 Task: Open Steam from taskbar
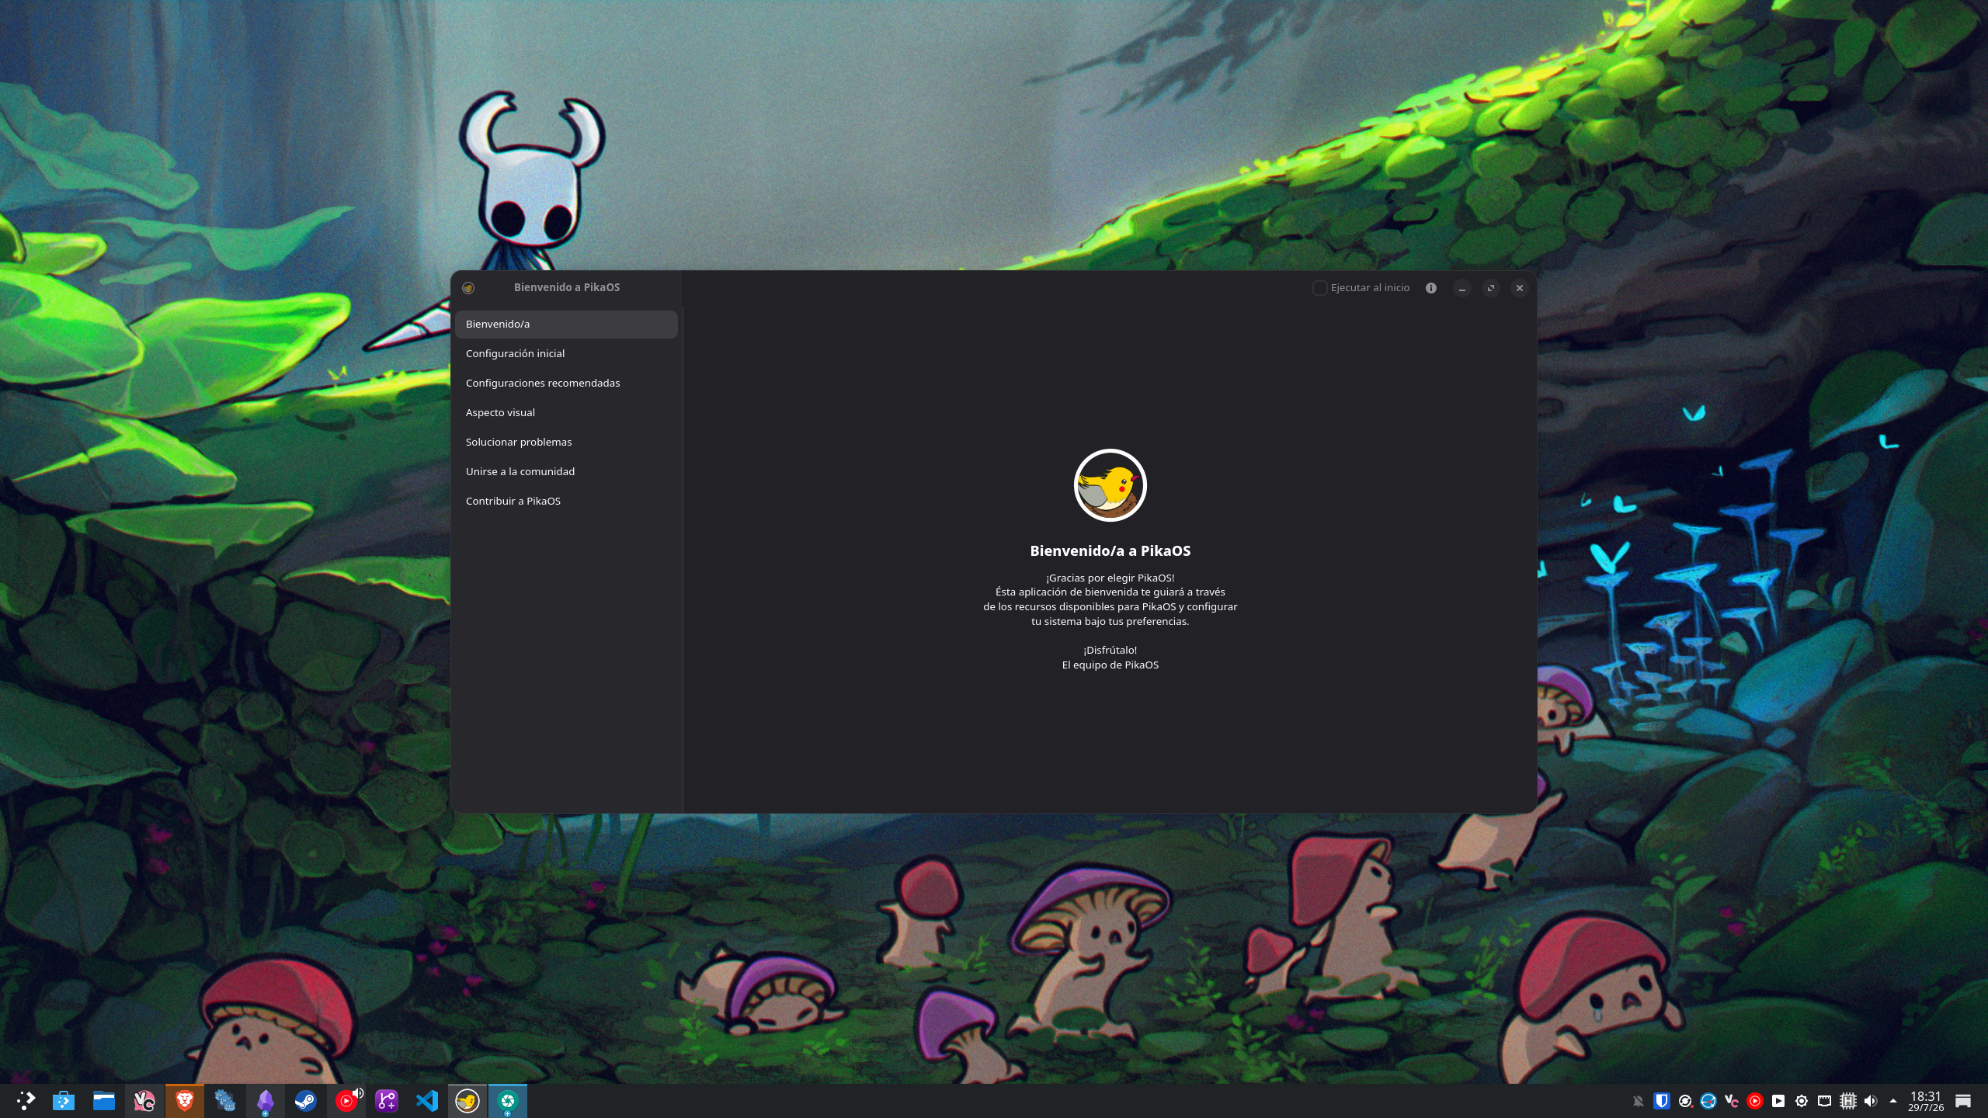(306, 1101)
